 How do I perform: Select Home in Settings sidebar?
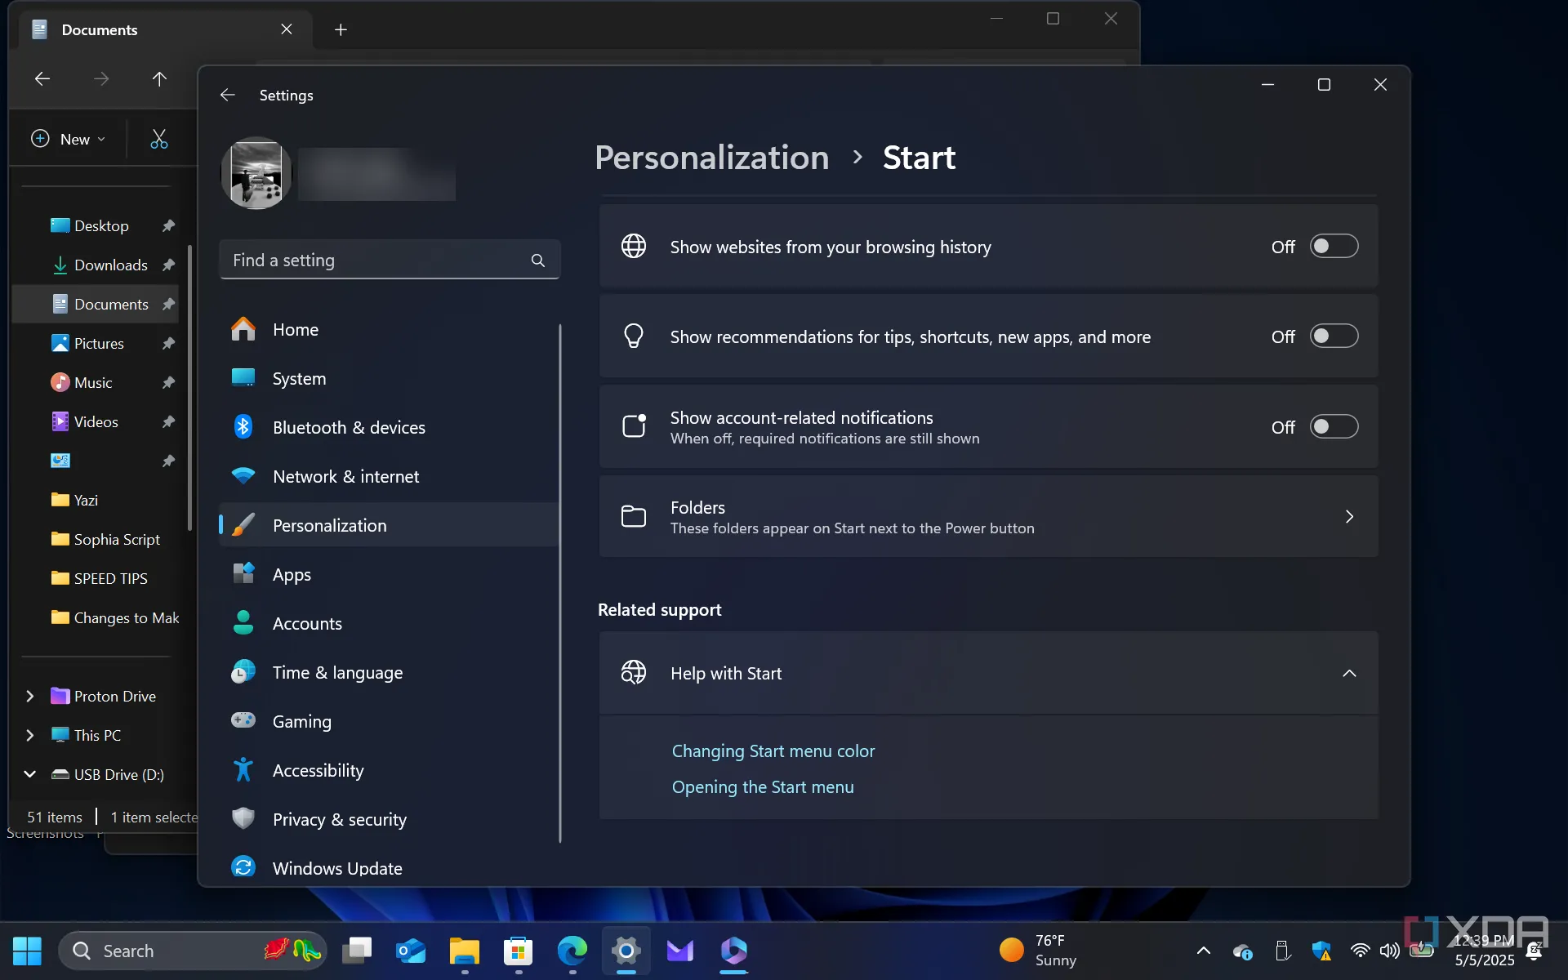point(390,330)
